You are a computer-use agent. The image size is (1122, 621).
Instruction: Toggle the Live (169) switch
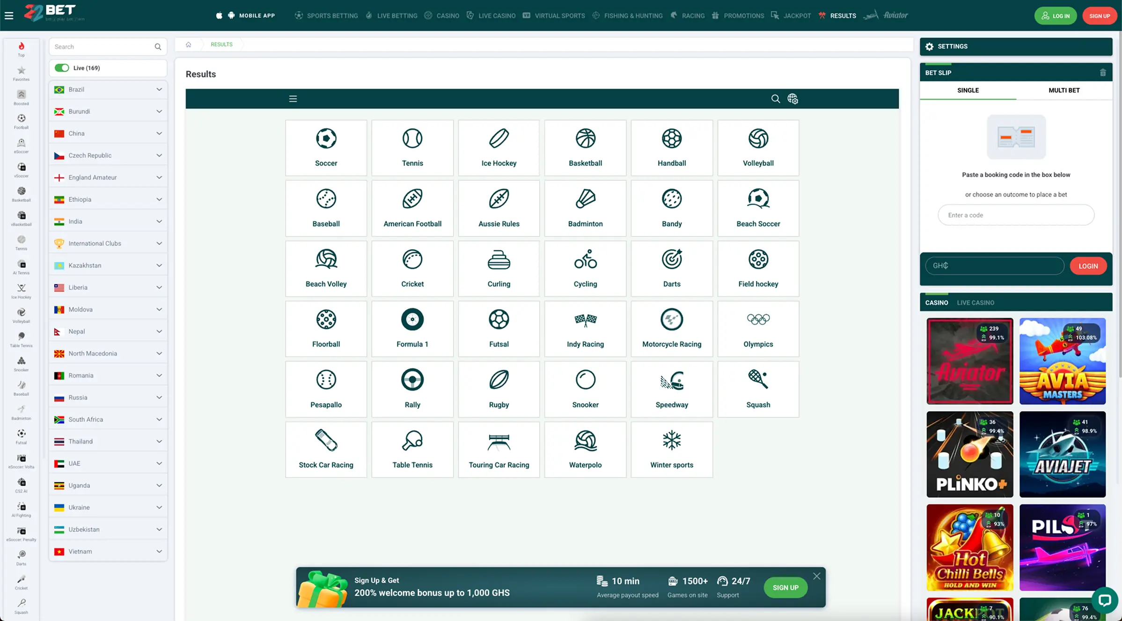(x=62, y=68)
